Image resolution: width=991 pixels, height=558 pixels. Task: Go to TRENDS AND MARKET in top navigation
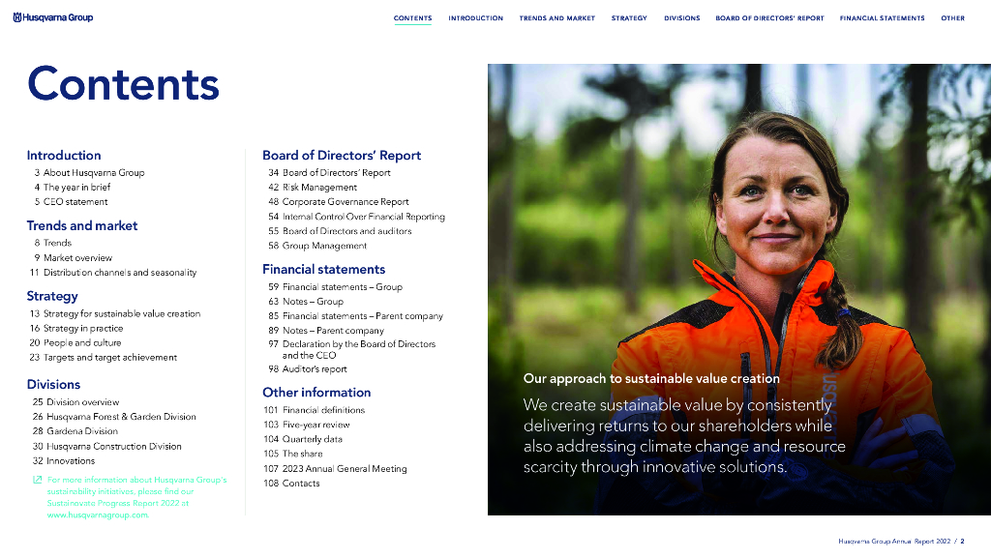pos(557,18)
